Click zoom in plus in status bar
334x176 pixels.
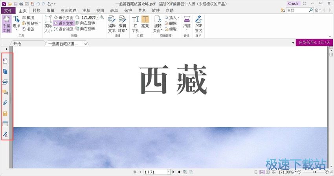pyautogui.click(x=327, y=172)
